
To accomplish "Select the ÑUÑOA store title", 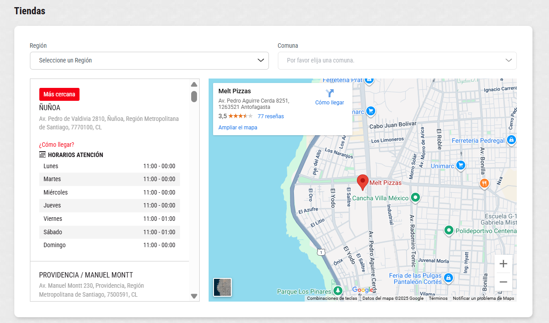I will point(50,108).
